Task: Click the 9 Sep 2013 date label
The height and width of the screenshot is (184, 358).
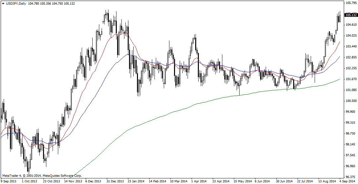Action: (x=9, y=181)
